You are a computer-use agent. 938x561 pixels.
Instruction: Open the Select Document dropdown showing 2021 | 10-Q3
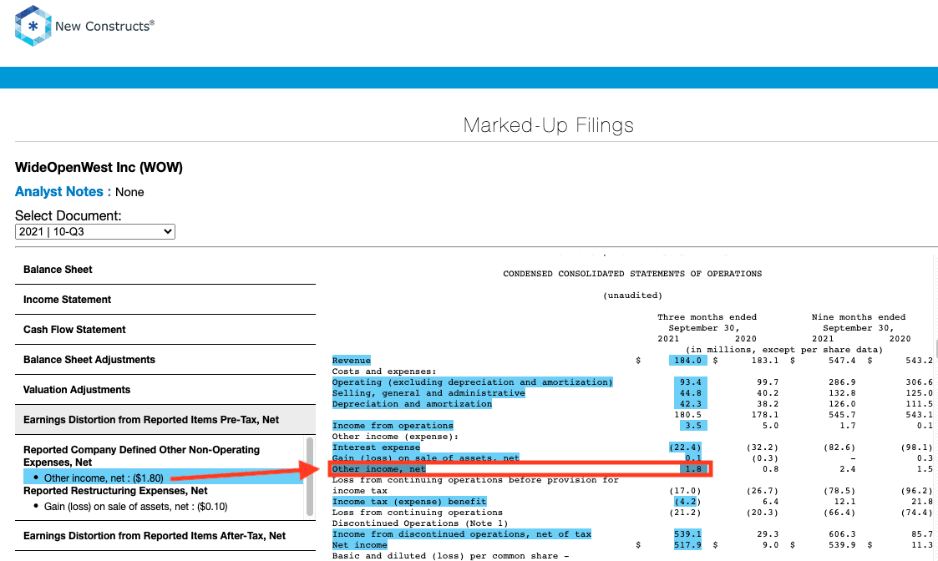coord(95,231)
